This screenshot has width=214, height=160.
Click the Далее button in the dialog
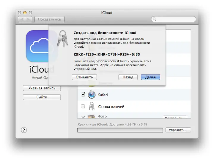[x=150, y=77]
